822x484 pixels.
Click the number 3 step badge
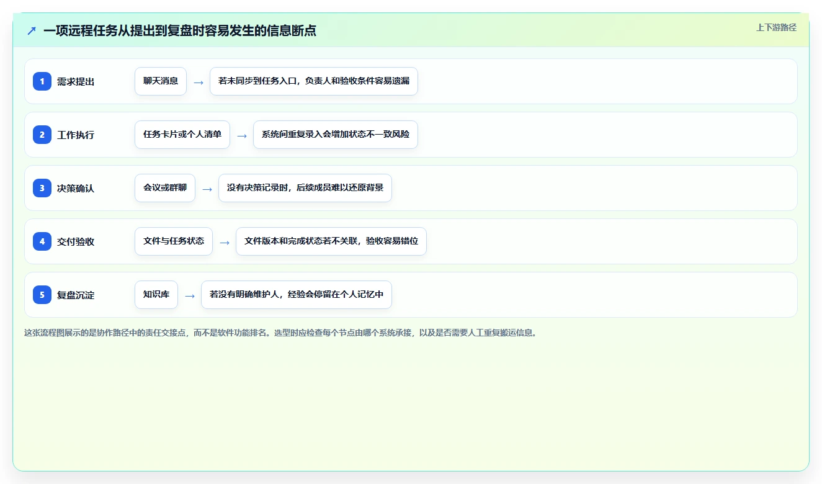[42, 188]
